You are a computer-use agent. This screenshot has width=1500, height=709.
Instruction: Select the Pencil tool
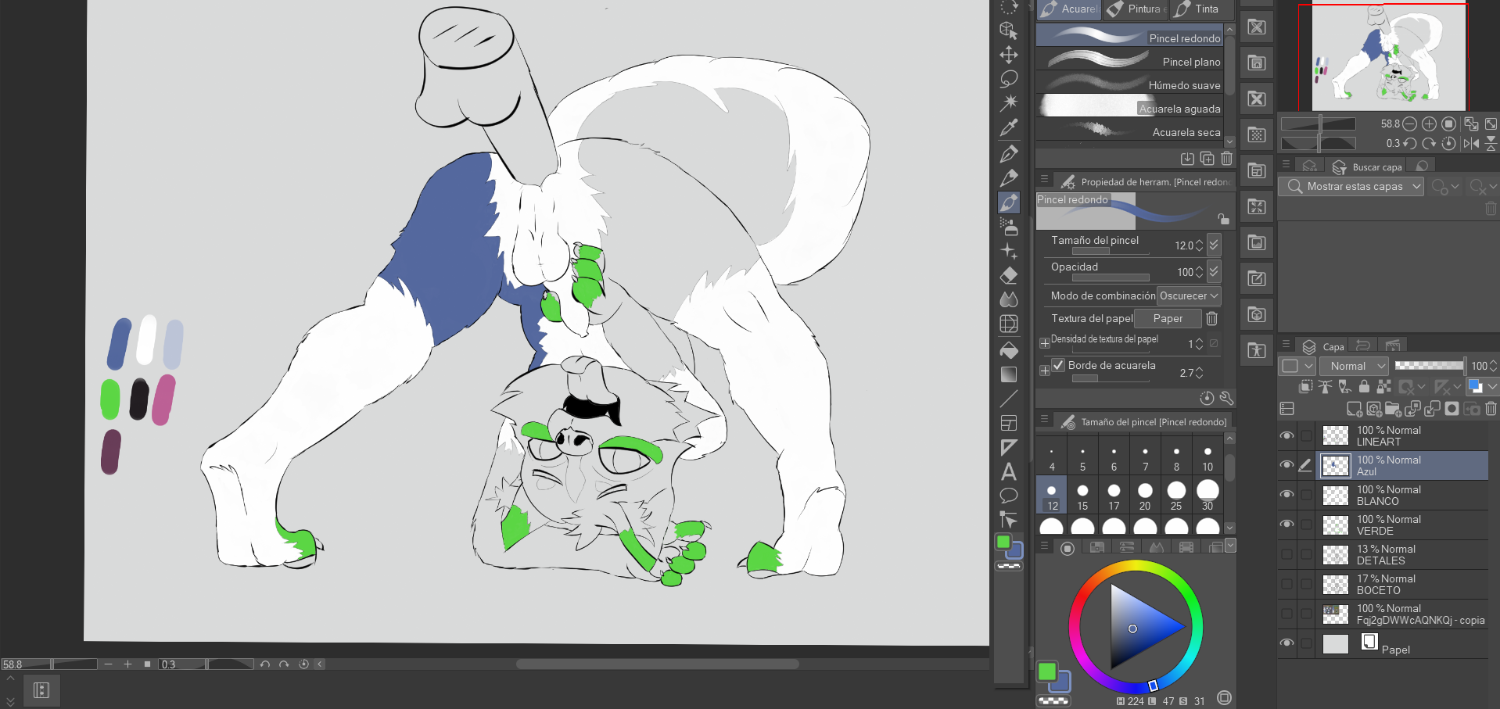pyautogui.click(x=1009, y=178)
